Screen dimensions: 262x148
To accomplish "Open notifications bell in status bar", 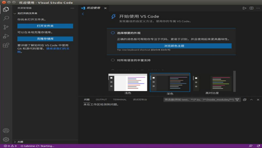I will coord(258,146).
